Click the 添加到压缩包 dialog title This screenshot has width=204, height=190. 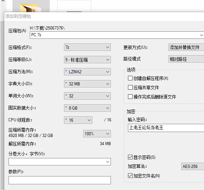click(x=18, y=16)
